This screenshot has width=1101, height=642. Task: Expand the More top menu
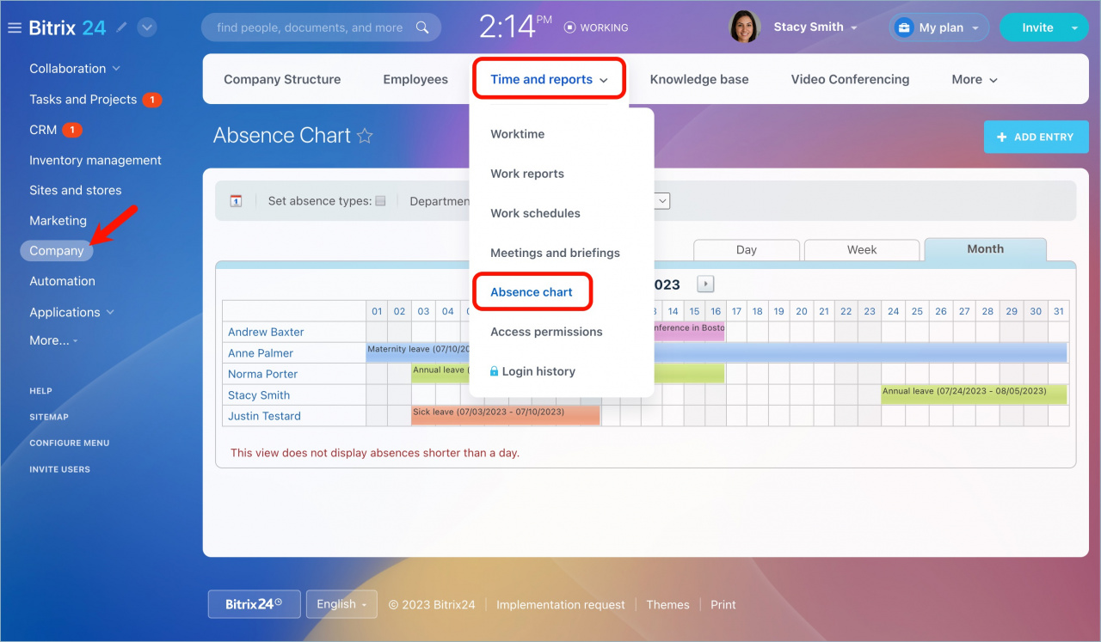tap(975, 79)
